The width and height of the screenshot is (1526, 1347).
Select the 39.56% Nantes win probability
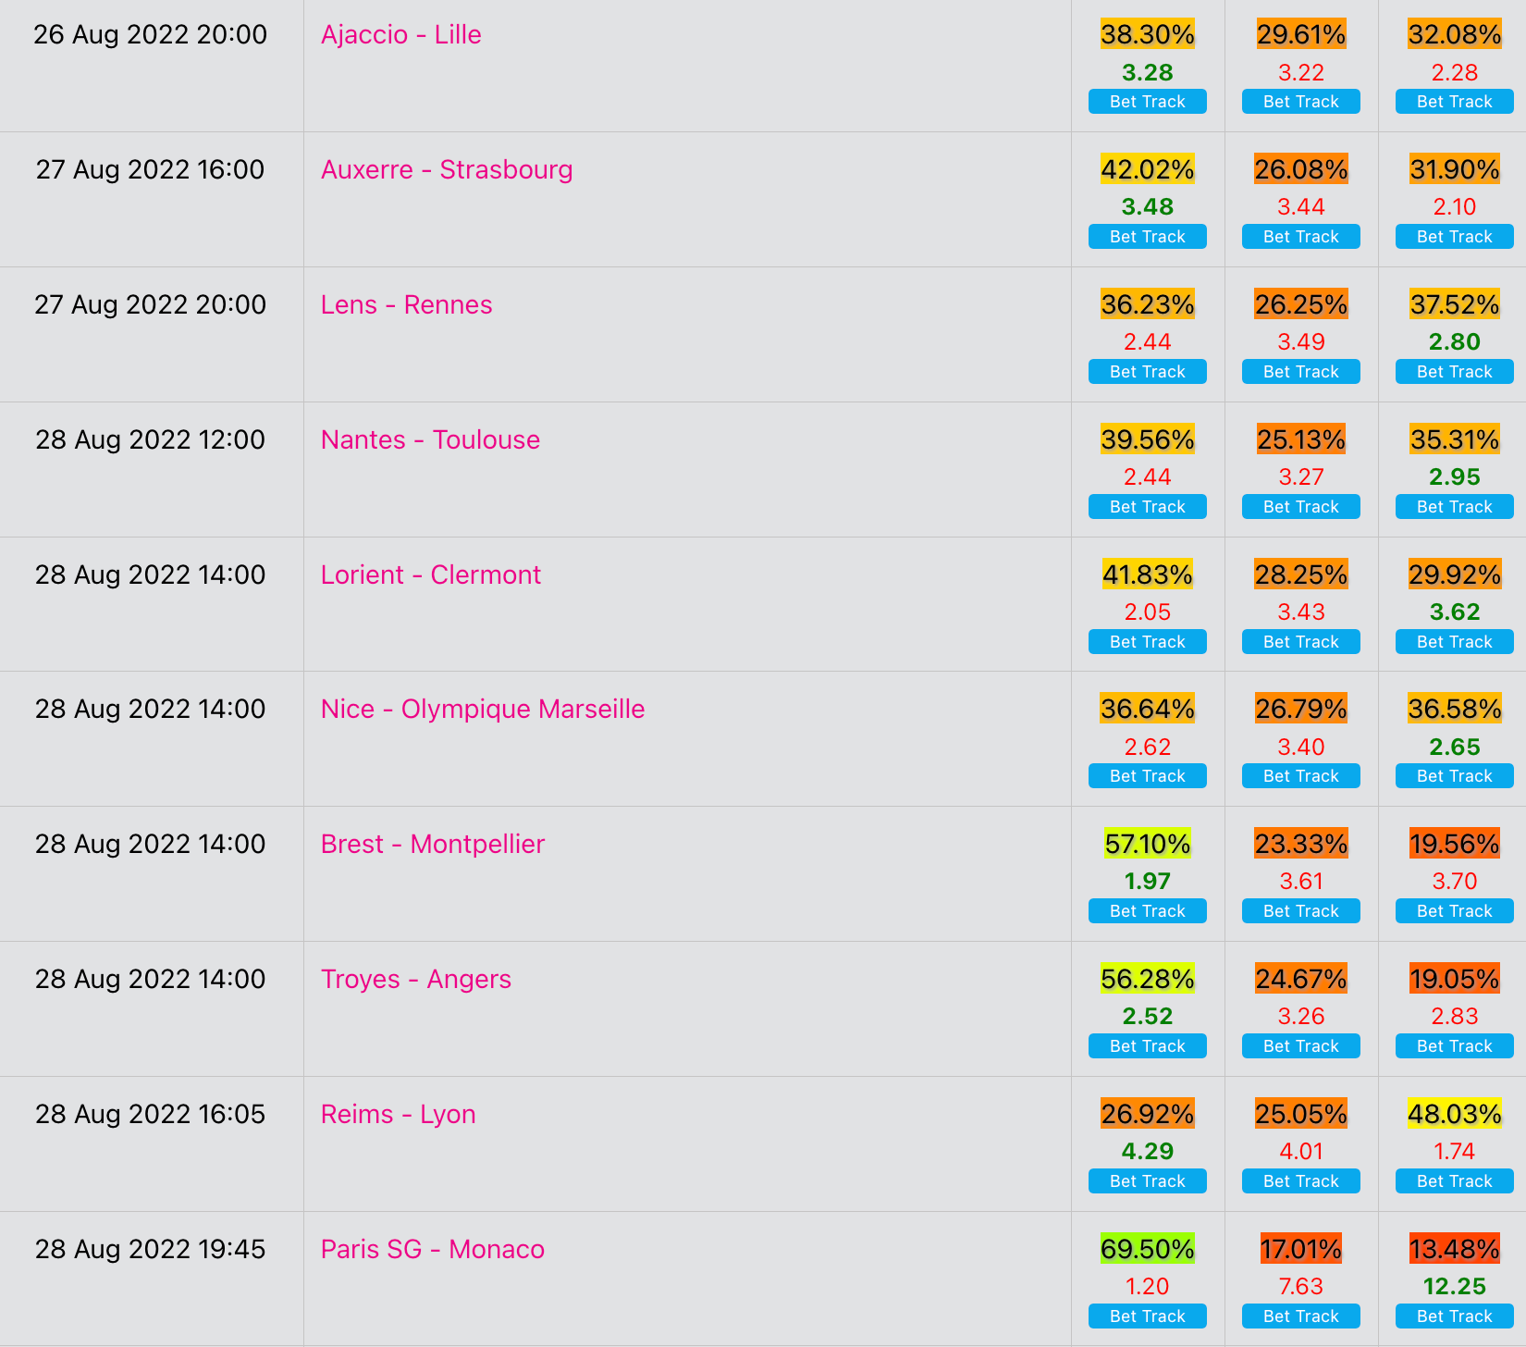click(x=1148, y=439)
